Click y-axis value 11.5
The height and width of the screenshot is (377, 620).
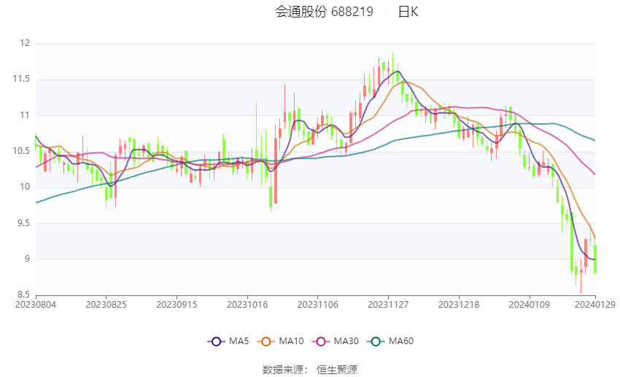tap(21, 79)
